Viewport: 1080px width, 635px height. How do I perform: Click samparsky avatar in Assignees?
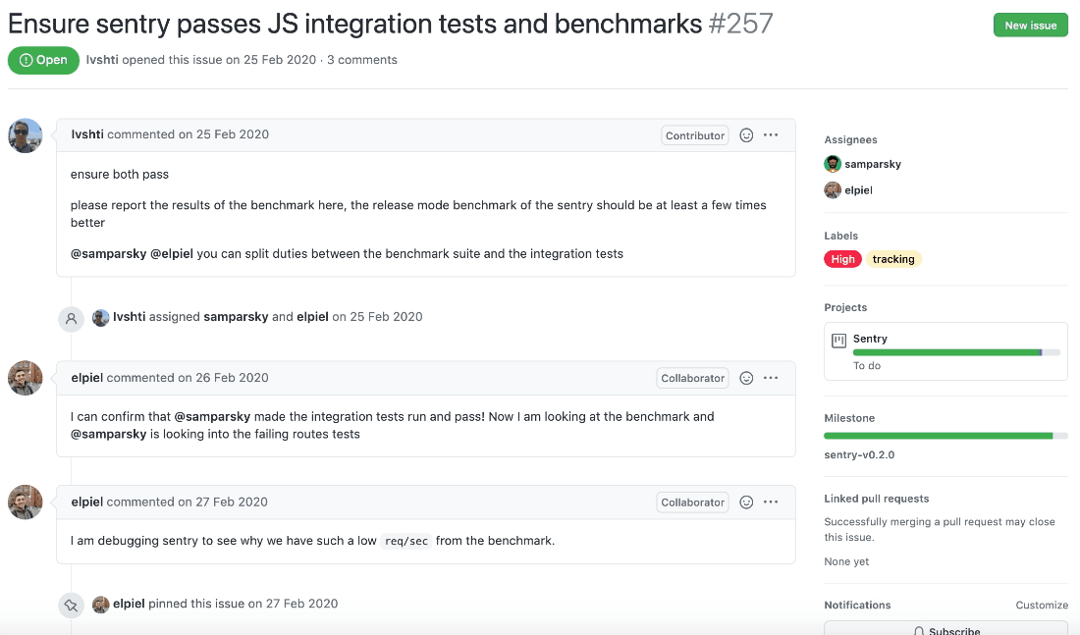click(x=832, y=164)
